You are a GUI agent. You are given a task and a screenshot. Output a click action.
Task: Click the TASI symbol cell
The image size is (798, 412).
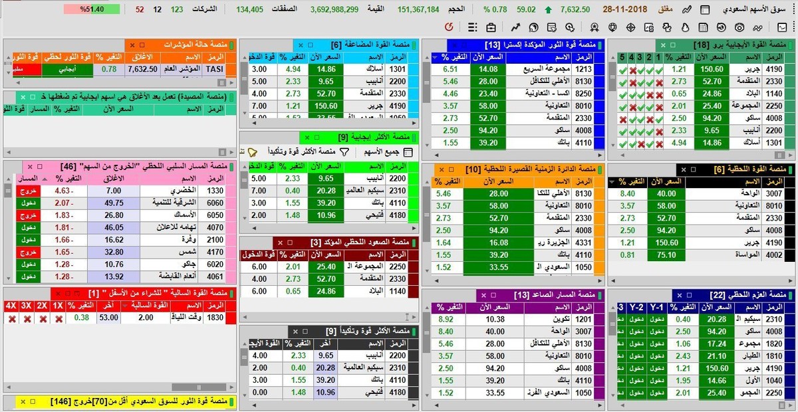point(214,69)
